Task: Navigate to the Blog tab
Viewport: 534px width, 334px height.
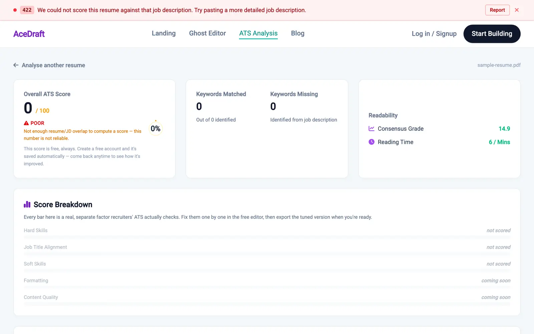Action: (x=298, y=33)
